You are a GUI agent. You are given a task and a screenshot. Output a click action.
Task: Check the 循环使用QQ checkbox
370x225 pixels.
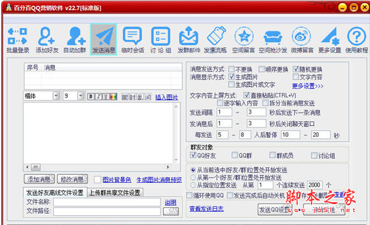click(x=189, y=195)
